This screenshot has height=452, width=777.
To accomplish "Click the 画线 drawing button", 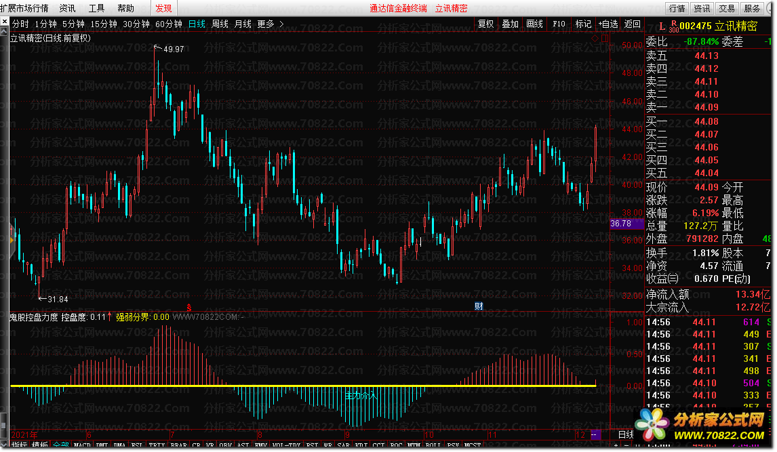I will [x=534, y=24].
